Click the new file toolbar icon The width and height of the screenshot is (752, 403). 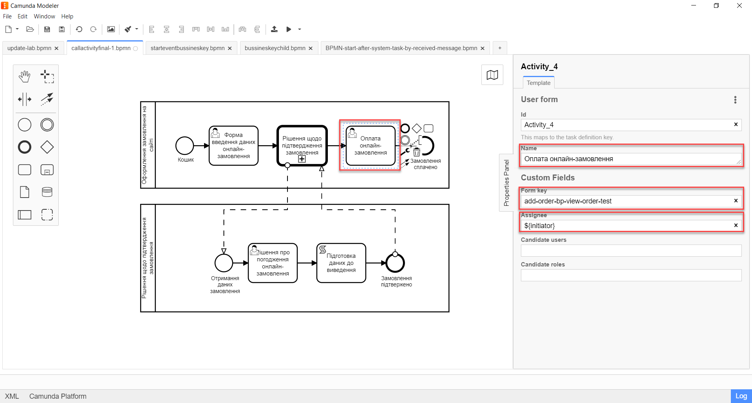(x=8, y=29)
